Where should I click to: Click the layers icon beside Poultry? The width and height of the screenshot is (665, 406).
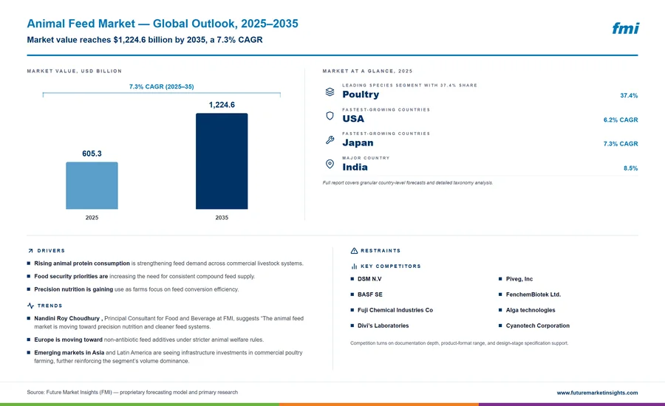click(x=330, y=92)
